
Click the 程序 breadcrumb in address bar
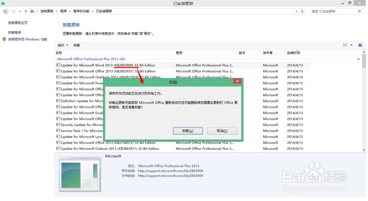click(63, 11)
